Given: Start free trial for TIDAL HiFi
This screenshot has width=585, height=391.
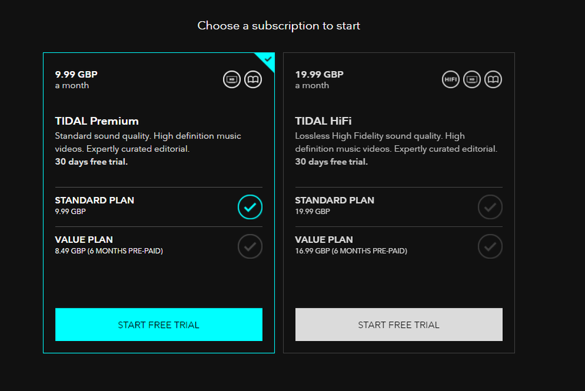Looking at the screenshot, I should pos(398,324).
